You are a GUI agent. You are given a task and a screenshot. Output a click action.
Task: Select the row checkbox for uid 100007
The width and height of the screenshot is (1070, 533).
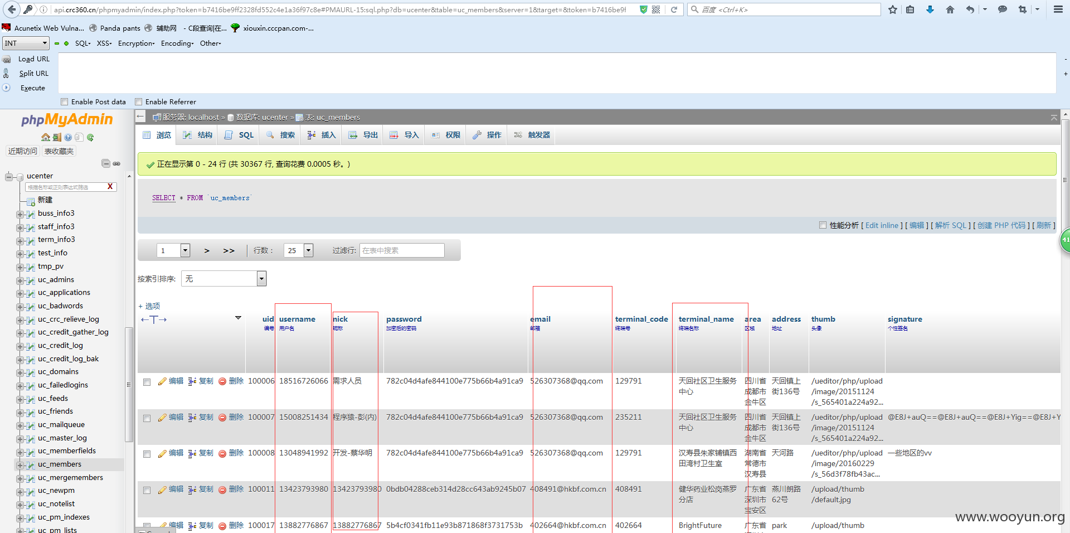[x=147, y=419]
